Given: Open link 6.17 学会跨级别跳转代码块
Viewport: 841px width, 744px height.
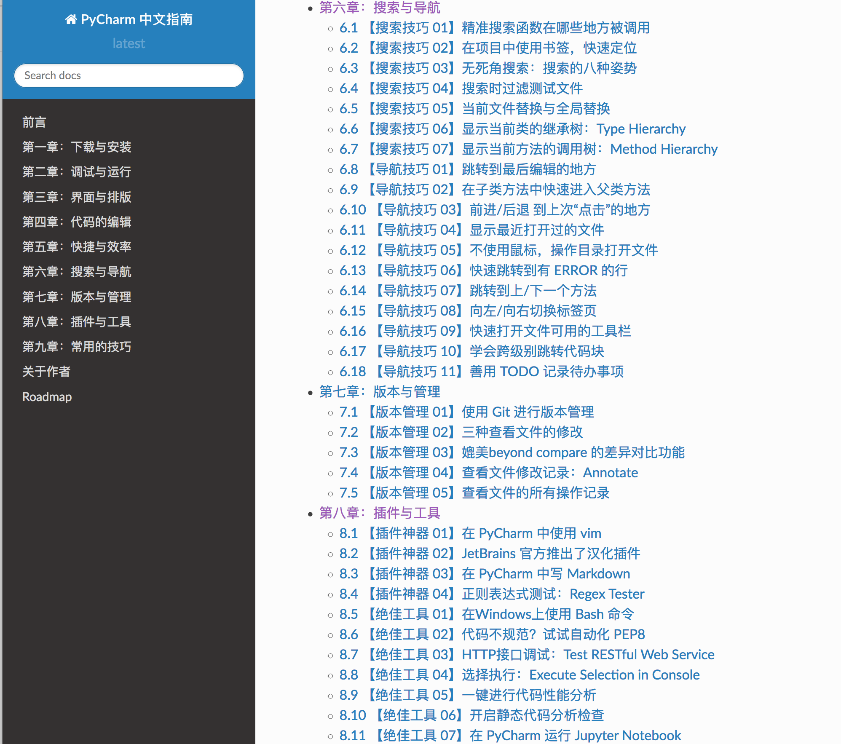Looking at the screenshot, I should pos(472,351).
